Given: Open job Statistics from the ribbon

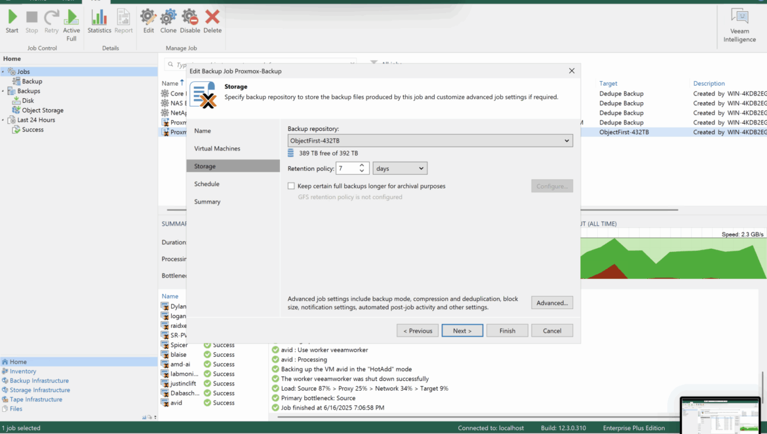Looking at the screenshot, I should (x=99, y=22).
